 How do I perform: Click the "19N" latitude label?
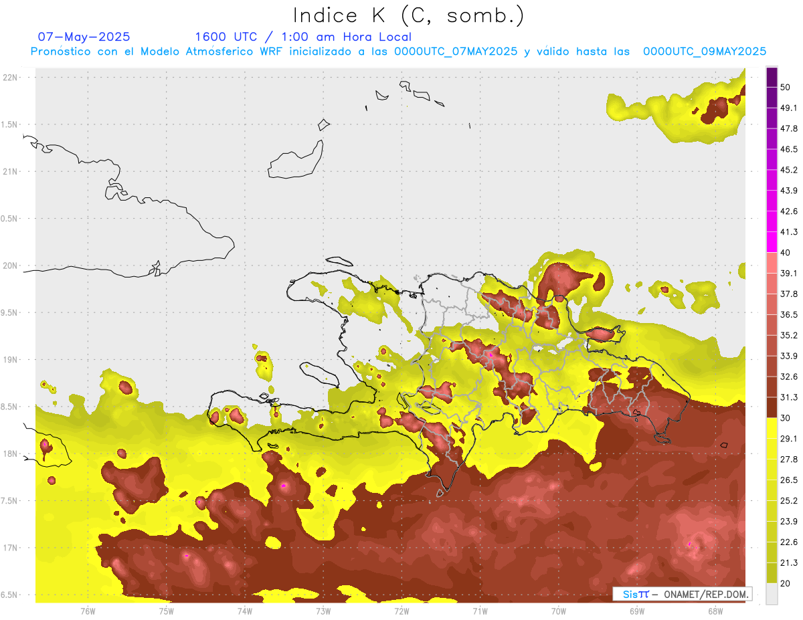pyautogui.click(x=10, y=360)
